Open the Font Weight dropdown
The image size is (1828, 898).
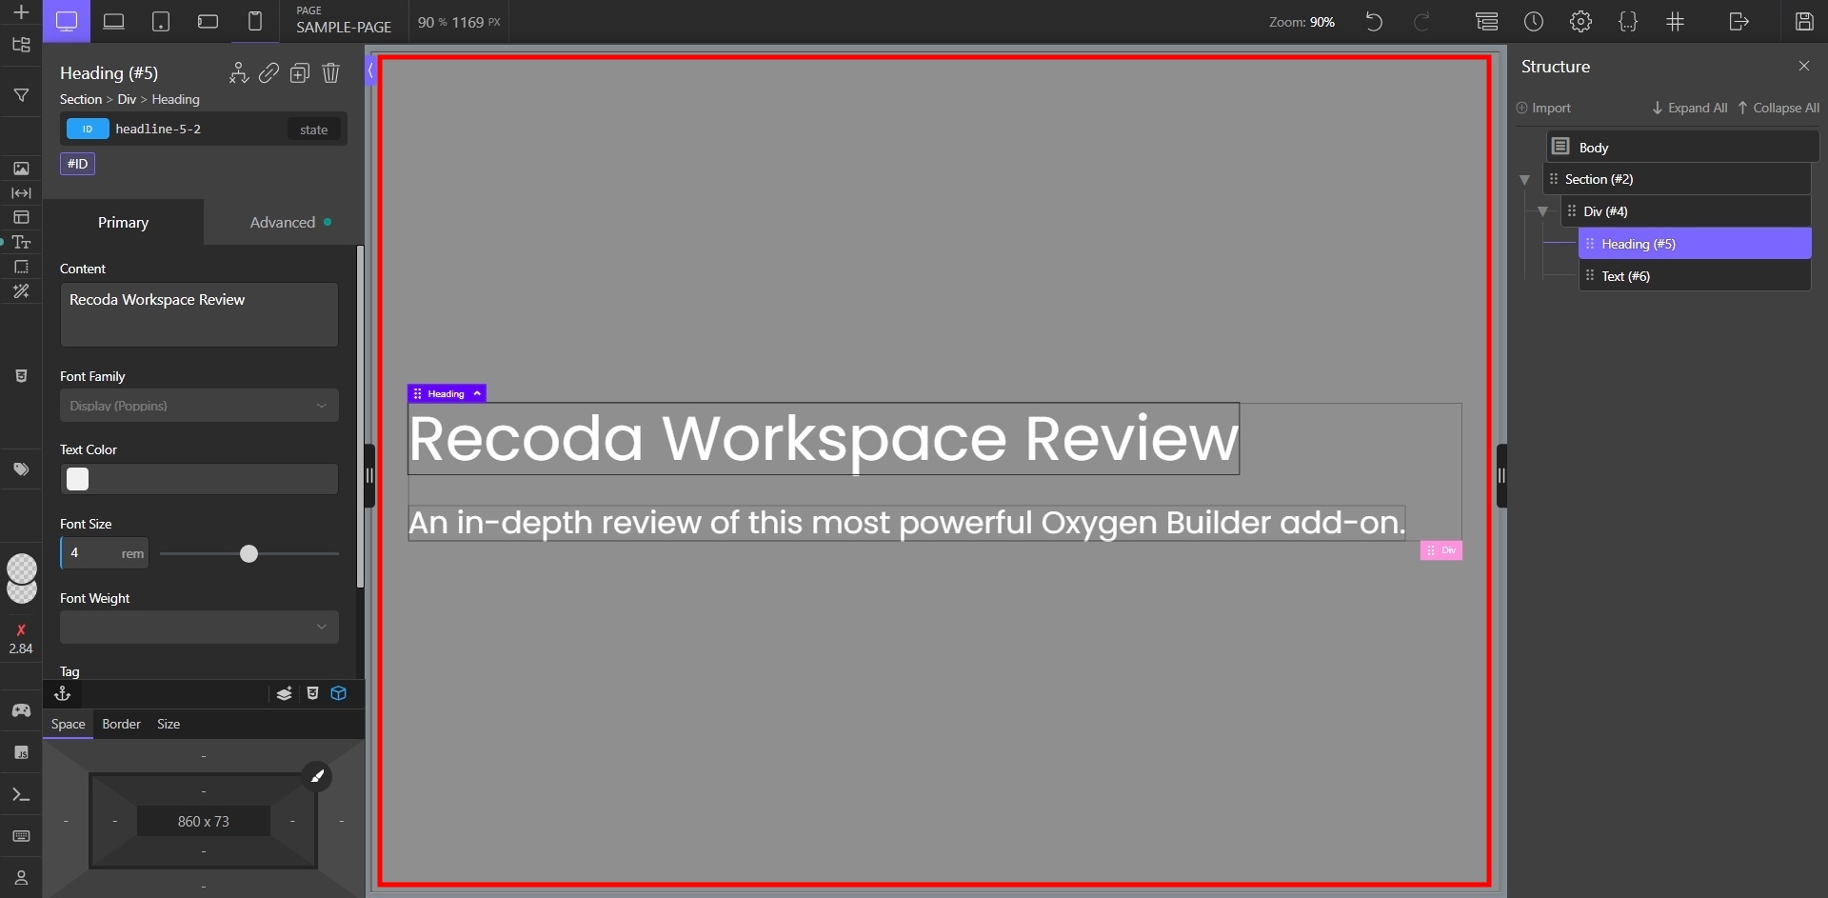(x=198, y=627)
